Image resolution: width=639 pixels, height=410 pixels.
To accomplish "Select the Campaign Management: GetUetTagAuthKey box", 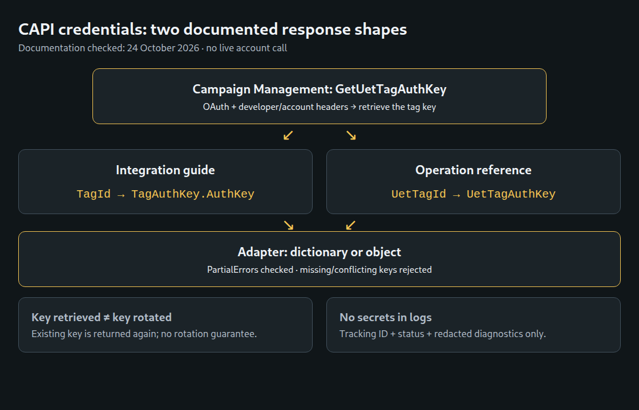I will tap(319, 96).
